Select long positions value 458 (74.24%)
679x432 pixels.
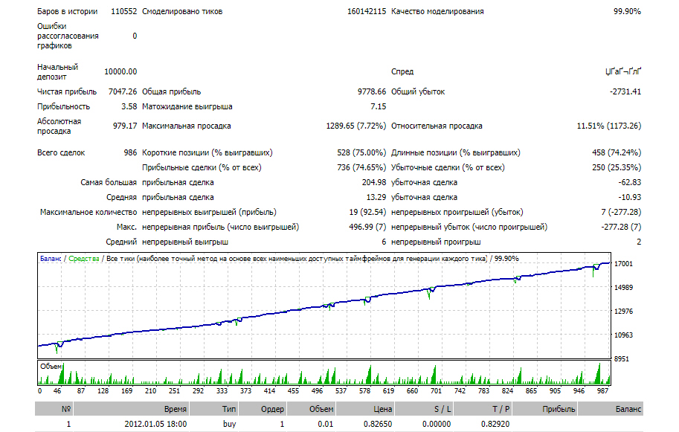(x=617, y=153)
